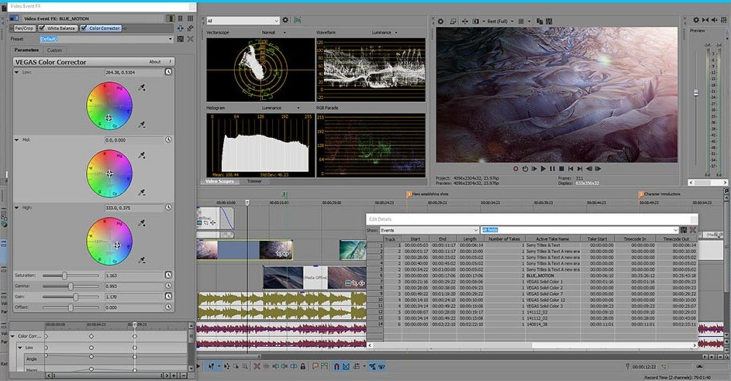Toggle animation clock for Saturation

pos(168,275)
